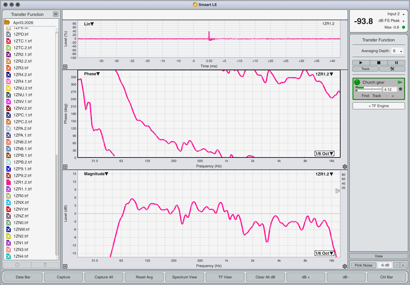Viewport: 410px width, 285px height.
Task: Click the Ctrl Bar button
Action: click(387, 277)
